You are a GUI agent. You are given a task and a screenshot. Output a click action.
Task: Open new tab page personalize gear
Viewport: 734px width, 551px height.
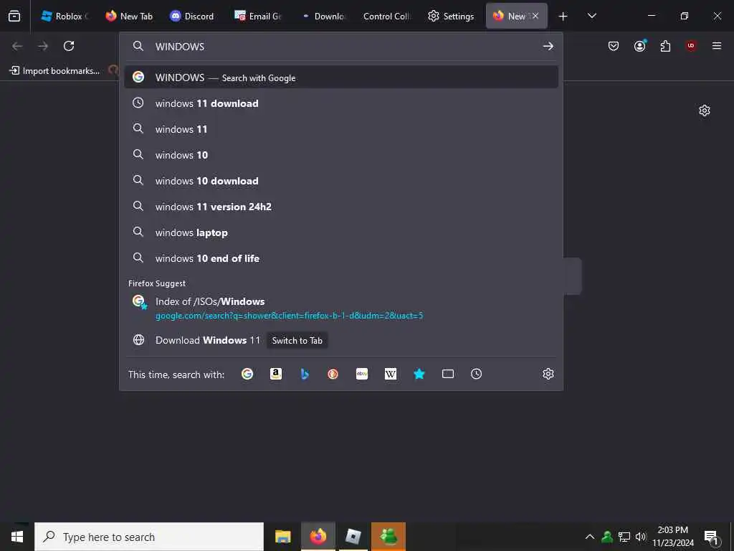pos(705,110)
